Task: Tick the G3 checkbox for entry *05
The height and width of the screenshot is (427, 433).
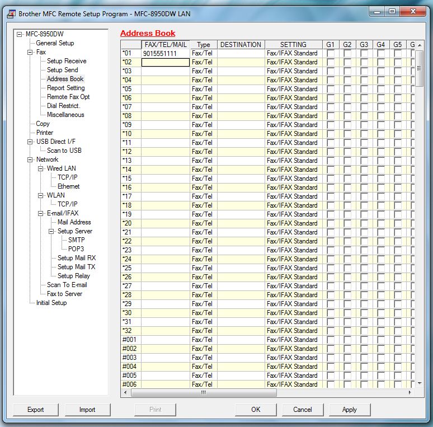Action: pos(364,89)
